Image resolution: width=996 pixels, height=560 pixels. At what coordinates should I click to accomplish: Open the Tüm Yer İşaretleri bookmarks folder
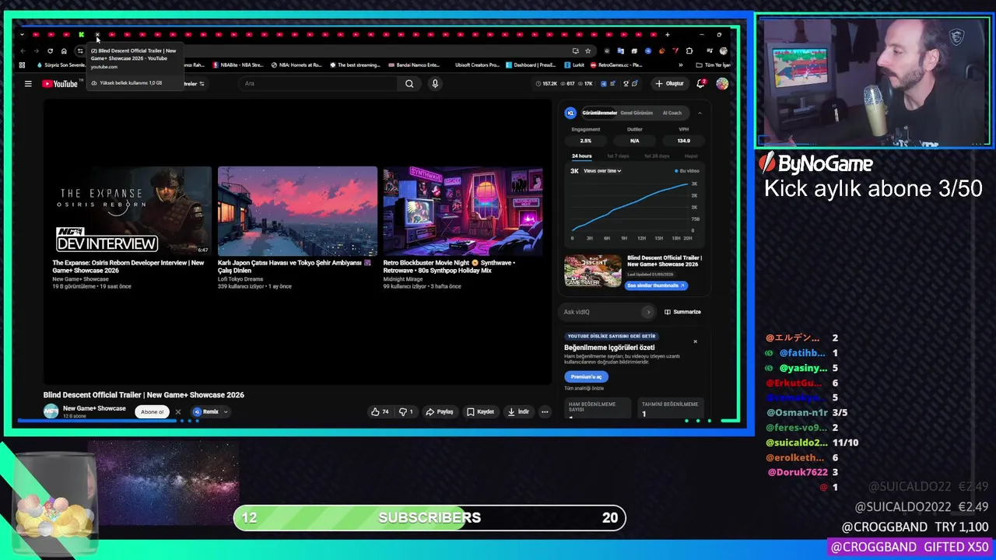click(713, 65)
